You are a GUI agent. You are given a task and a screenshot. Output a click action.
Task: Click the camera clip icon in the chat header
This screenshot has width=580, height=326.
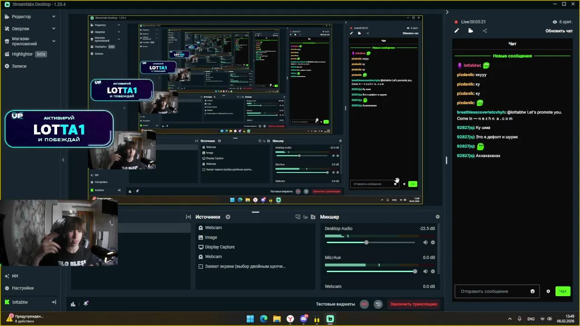tap(471, 31)
